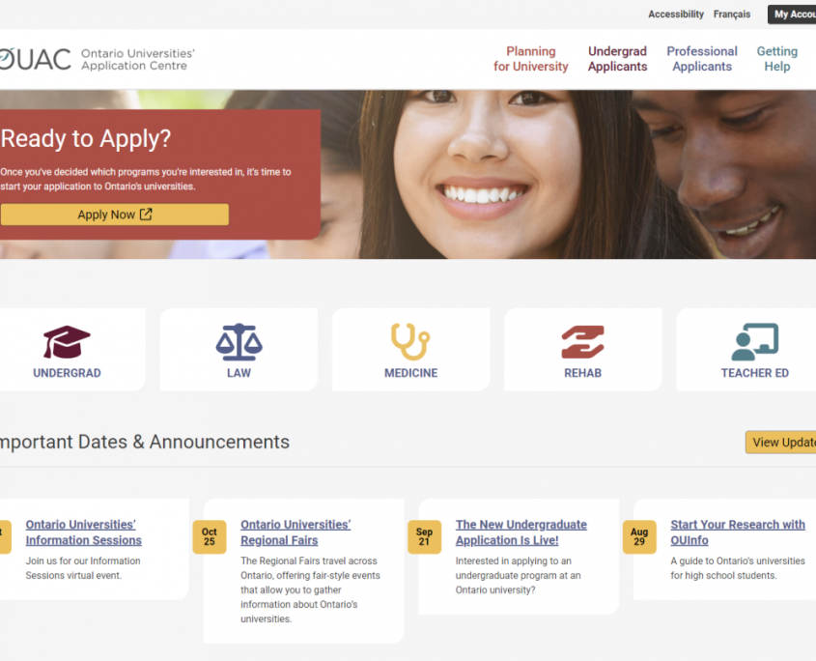Screen dimensions: 816x661
Task: Click the Oct 25 date badge
Action: [210, 536]
